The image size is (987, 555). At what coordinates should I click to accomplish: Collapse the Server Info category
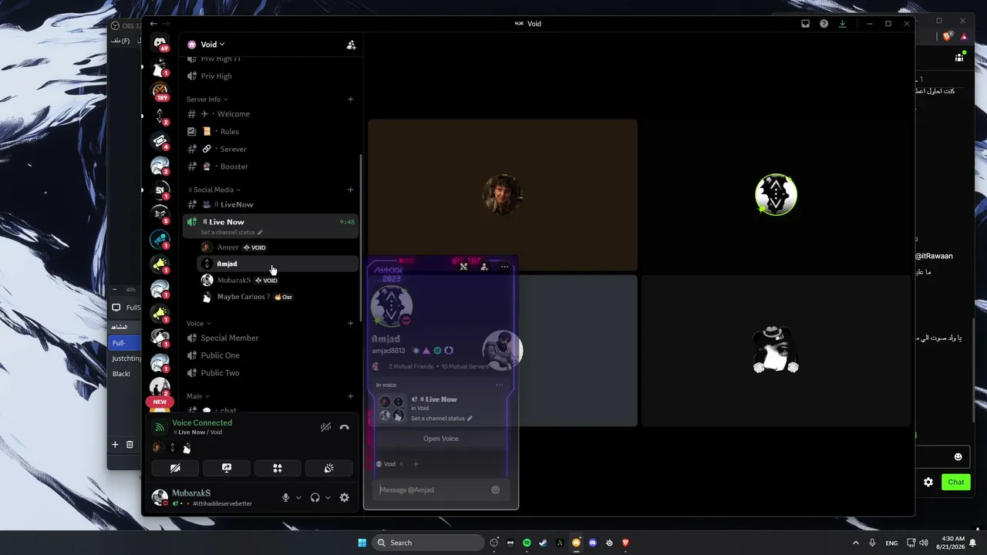207,99
